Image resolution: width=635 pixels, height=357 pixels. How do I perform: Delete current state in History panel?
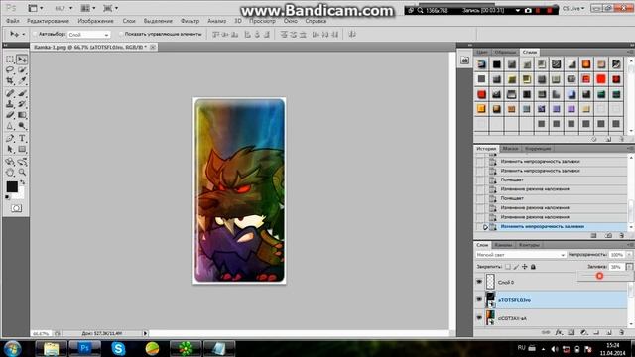(x=622, y=235)
